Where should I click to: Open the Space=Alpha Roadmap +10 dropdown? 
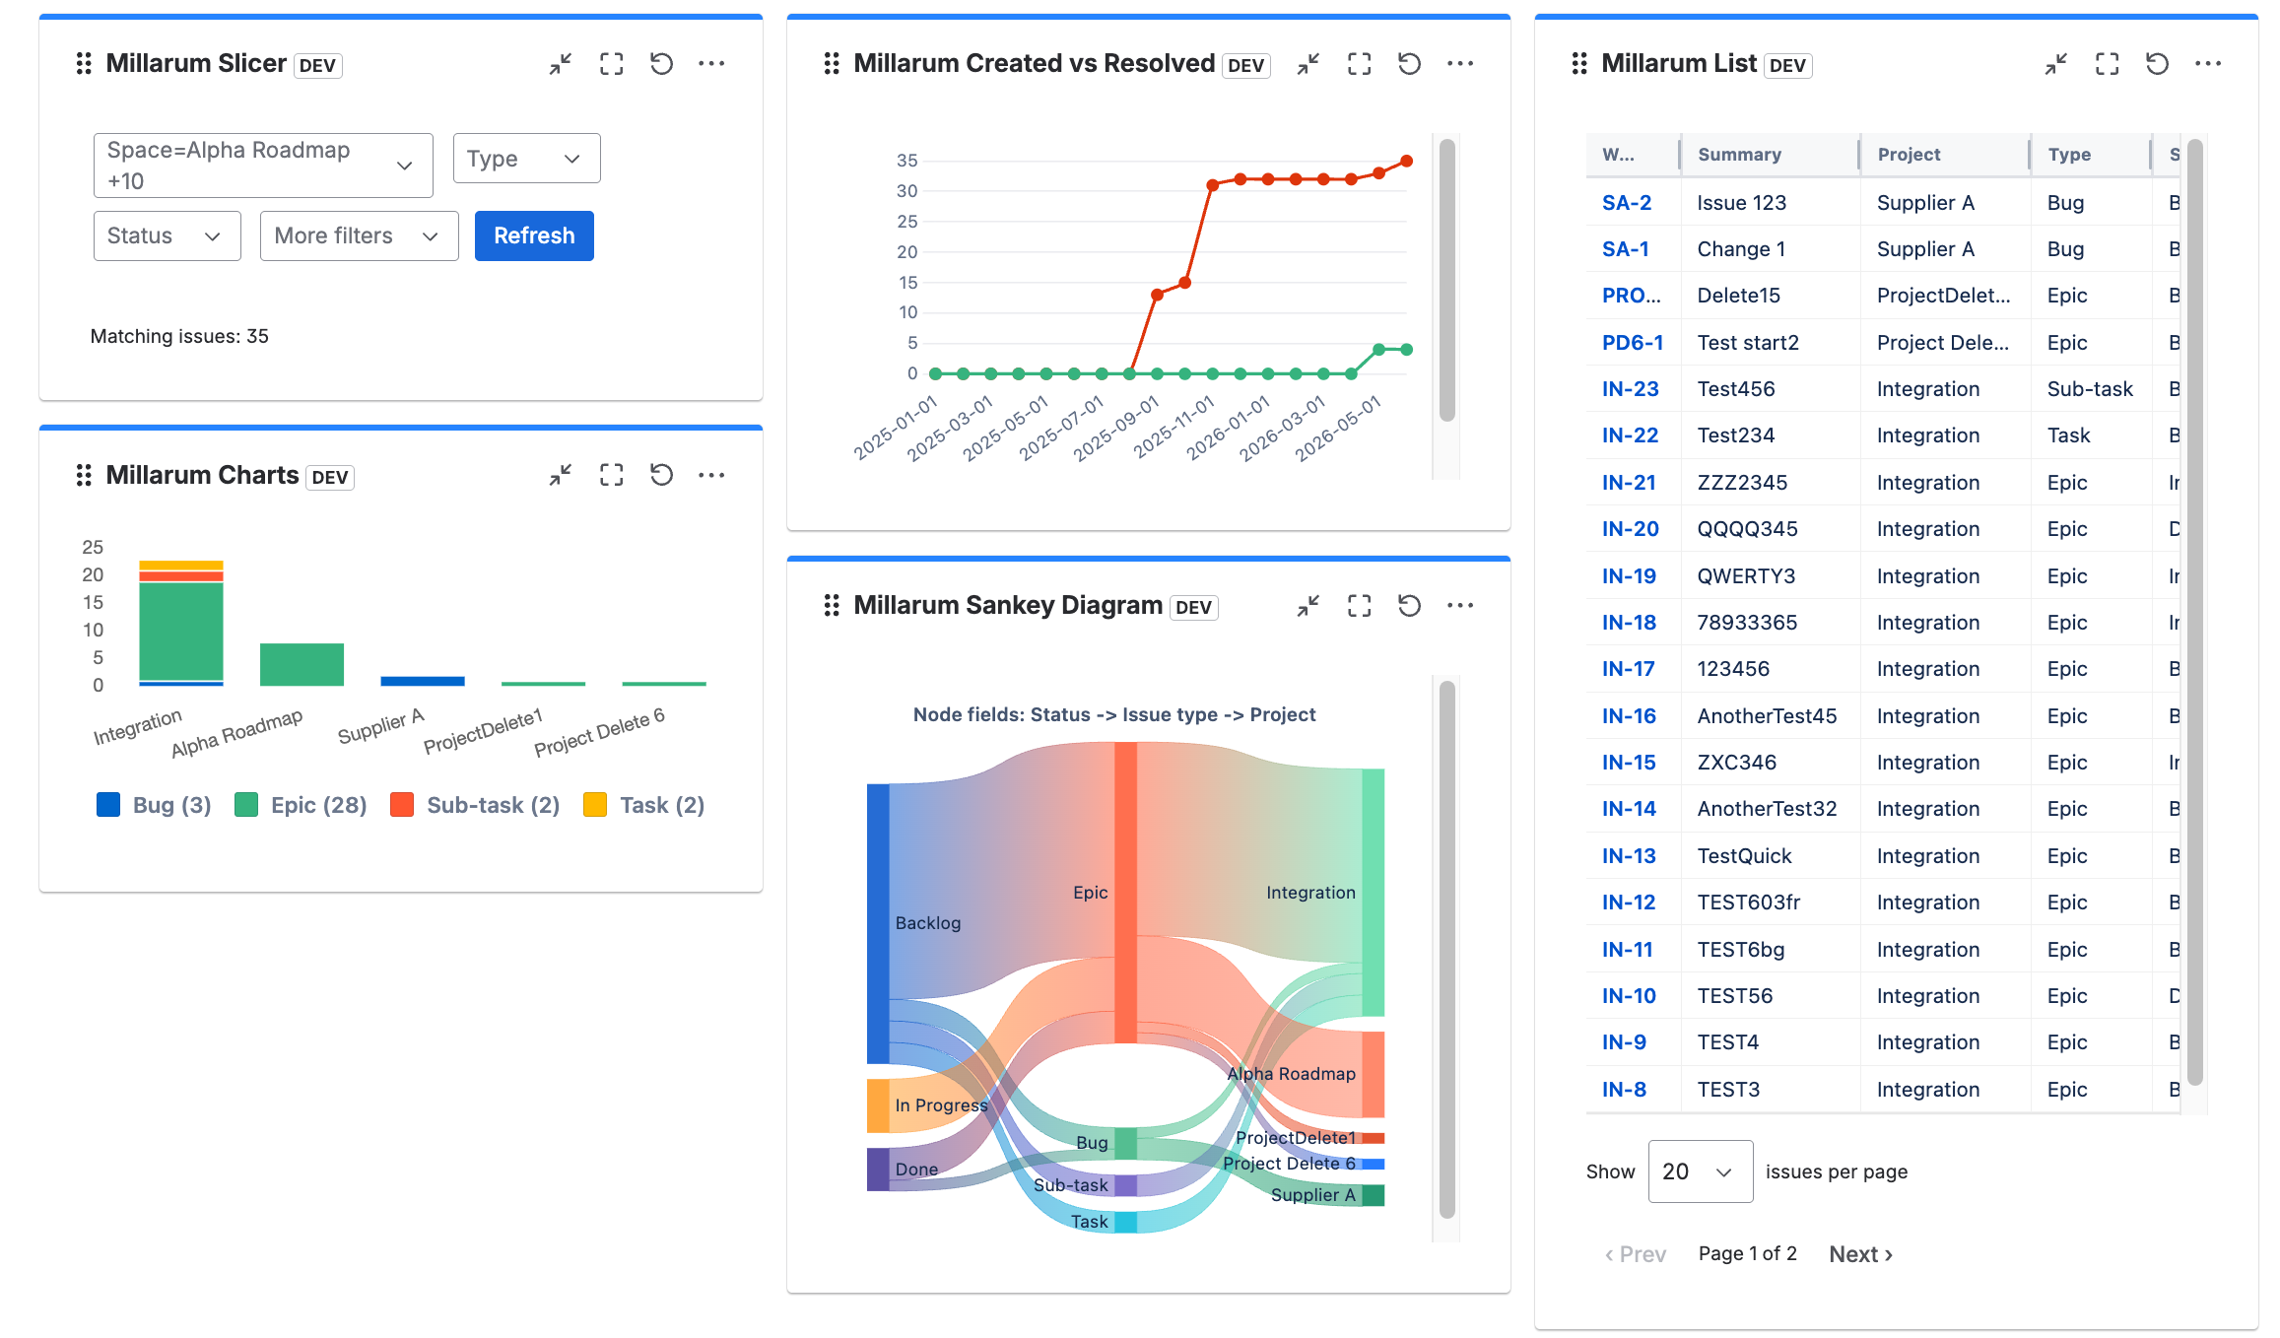(x=263, y=166)
